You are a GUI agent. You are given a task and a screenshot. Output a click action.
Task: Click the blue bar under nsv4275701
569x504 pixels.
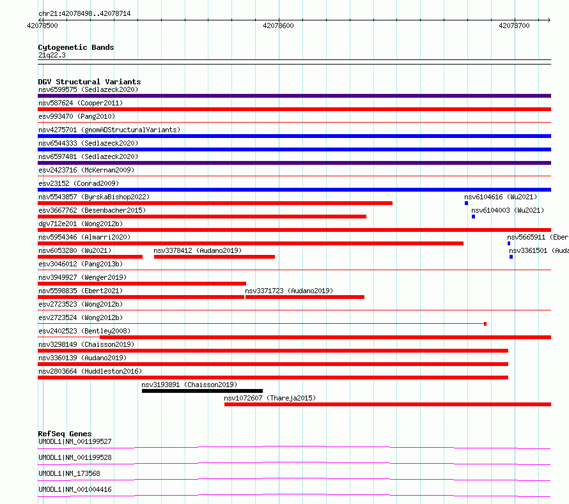click(x=294, y=136)
